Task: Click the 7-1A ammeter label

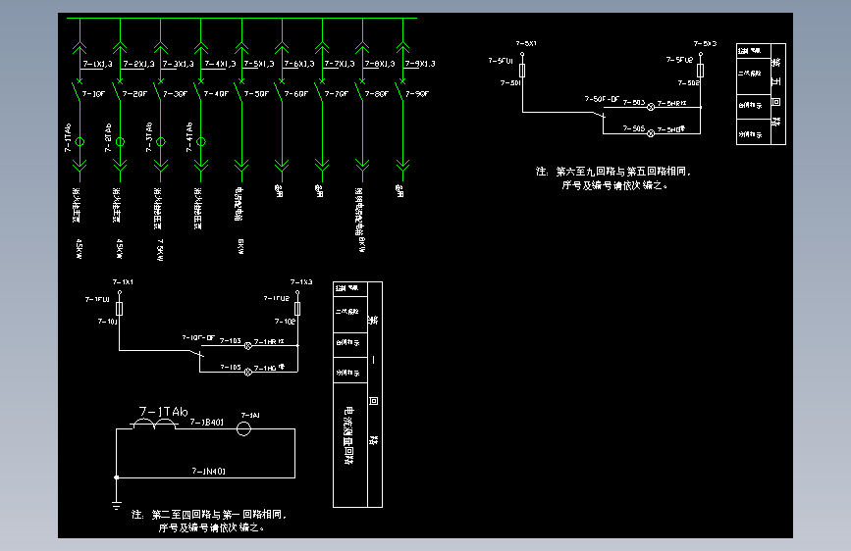Action: (250, 416)
